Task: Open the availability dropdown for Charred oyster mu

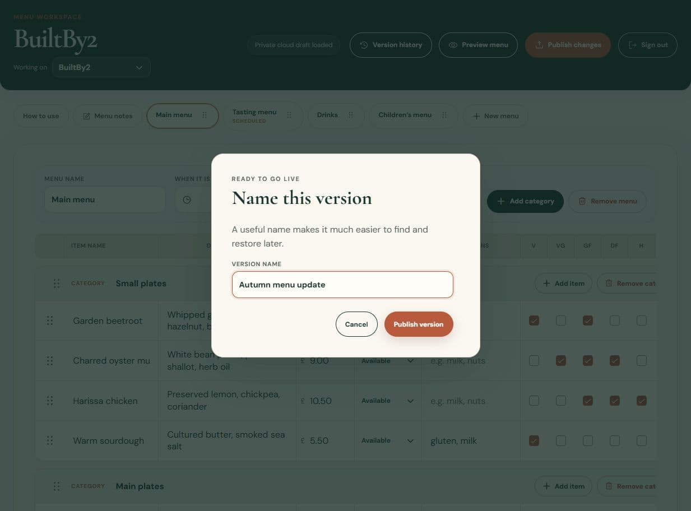Action: click(388, 361)
